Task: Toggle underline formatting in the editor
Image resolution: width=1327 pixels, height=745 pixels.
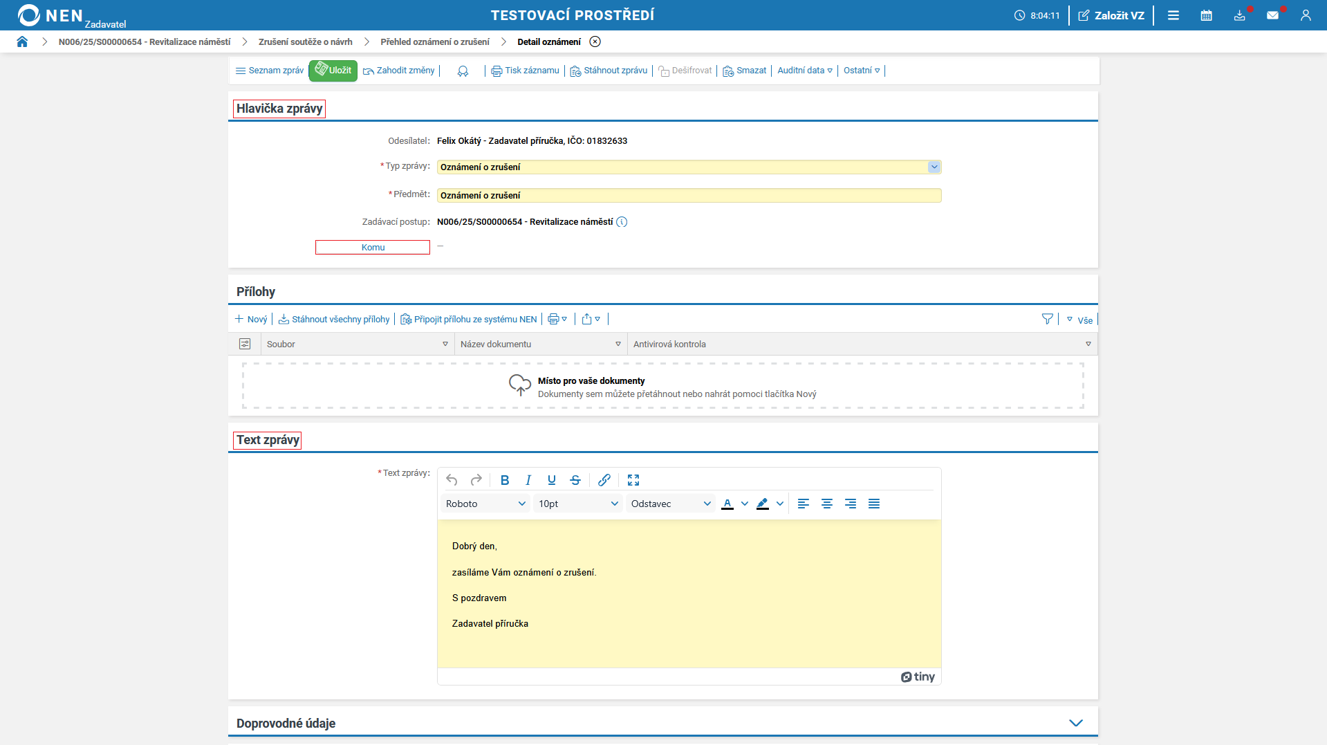Action: tap(551, 480)
